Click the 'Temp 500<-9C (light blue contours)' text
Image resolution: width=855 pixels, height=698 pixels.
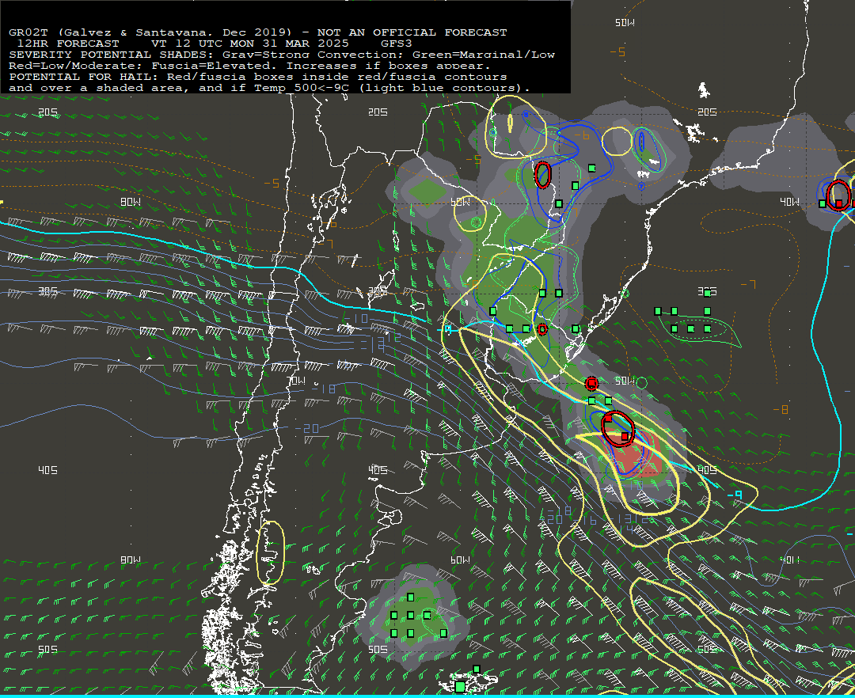392,88
